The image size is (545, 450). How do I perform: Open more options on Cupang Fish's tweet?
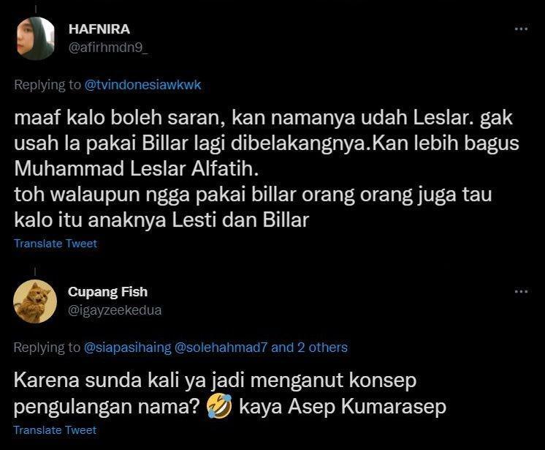tap(521, 291)
